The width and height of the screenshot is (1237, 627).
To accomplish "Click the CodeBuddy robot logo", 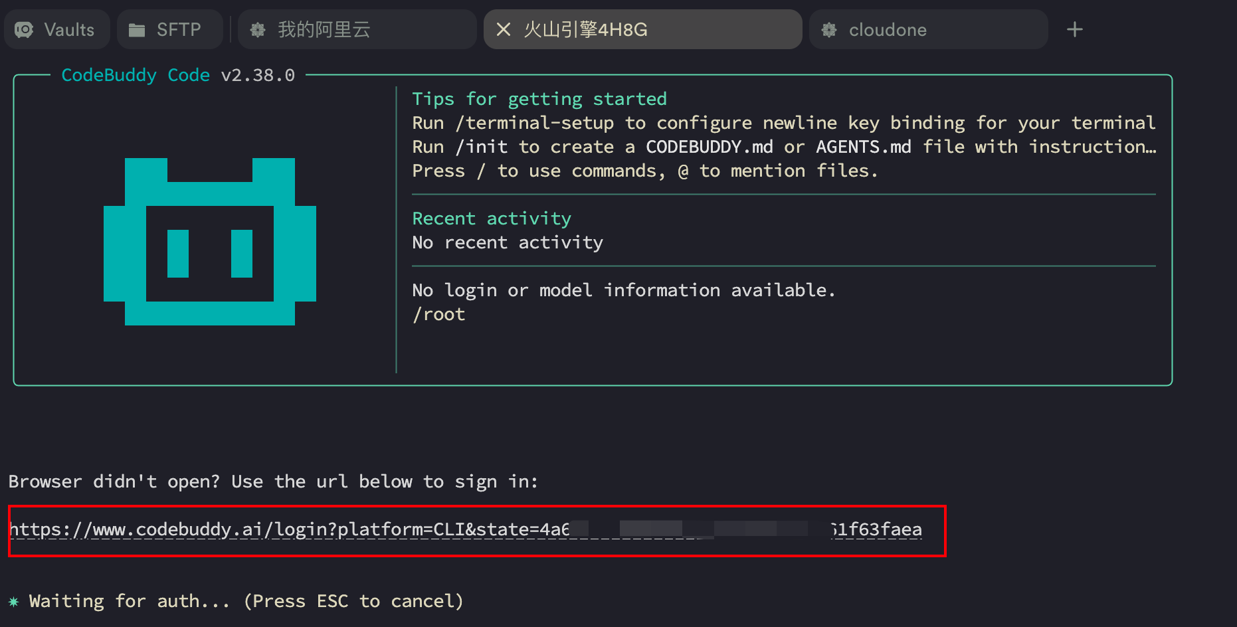I will click(x=210, y=241).
